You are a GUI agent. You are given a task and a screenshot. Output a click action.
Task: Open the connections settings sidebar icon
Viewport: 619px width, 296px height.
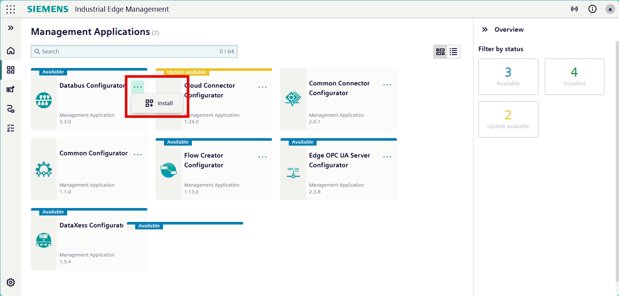click(11, 109)
